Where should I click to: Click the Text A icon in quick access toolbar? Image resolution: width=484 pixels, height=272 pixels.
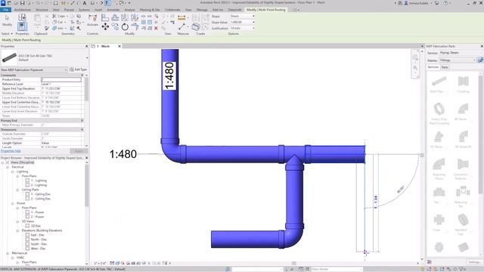[85, 3]
